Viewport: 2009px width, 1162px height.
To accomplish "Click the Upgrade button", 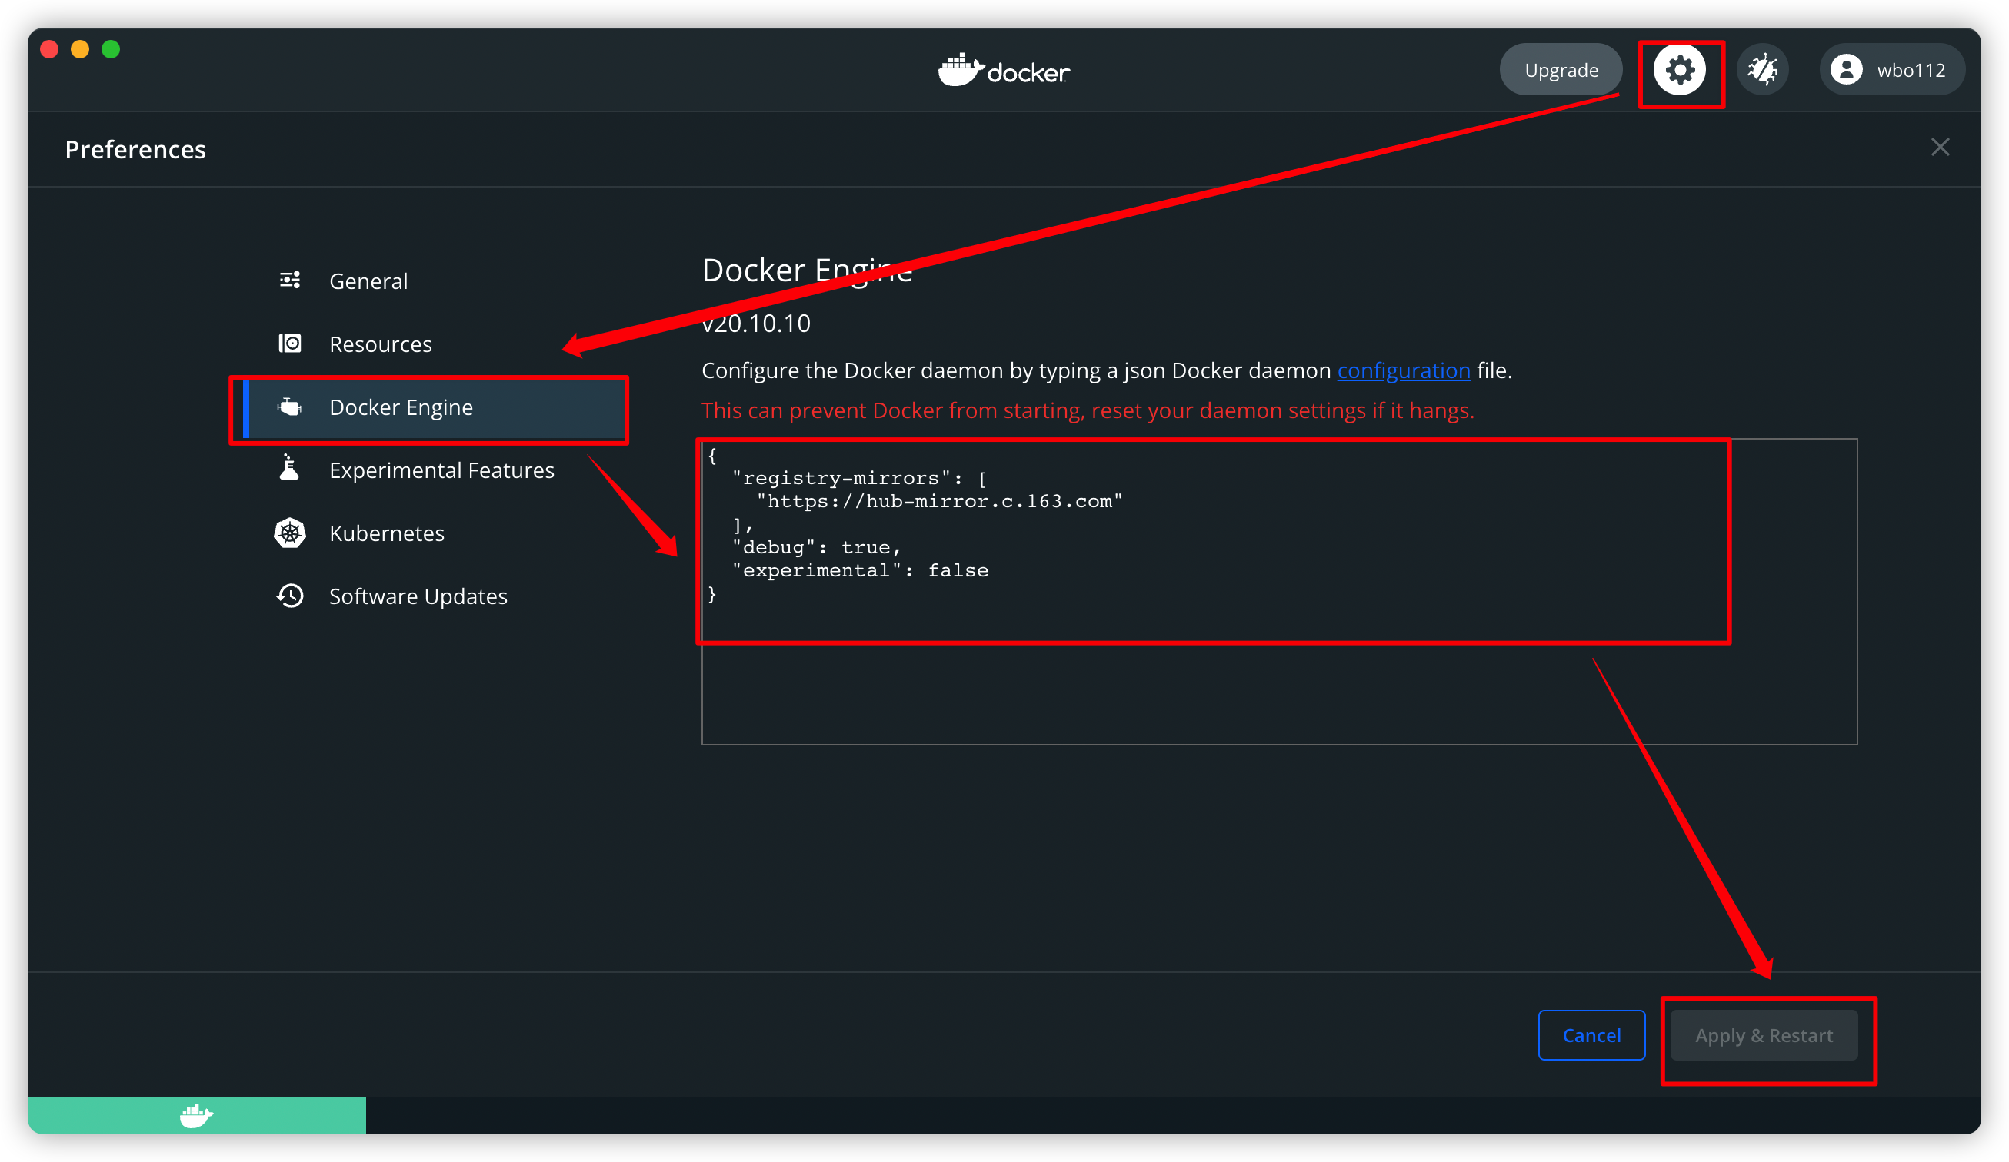I will click(x=1560, y=70).
